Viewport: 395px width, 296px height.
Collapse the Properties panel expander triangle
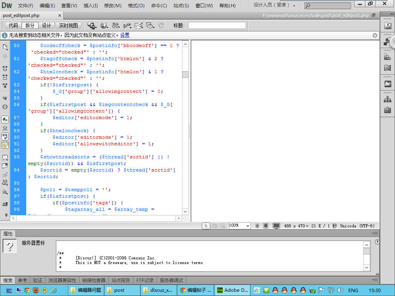[377, 274]
